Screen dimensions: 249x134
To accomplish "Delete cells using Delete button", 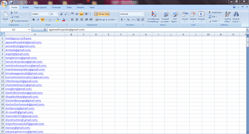I will click(193, 17).
